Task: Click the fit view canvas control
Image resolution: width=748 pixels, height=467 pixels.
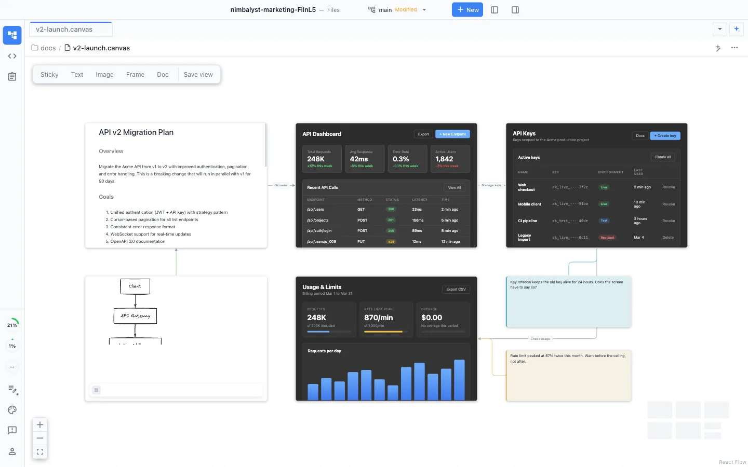Action: tap(40, 452)
